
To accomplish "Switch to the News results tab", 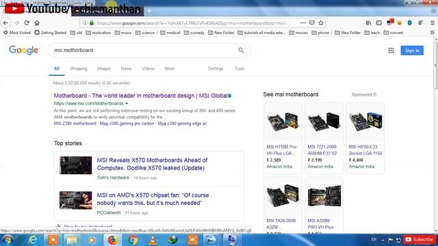I will click(126, 68).
